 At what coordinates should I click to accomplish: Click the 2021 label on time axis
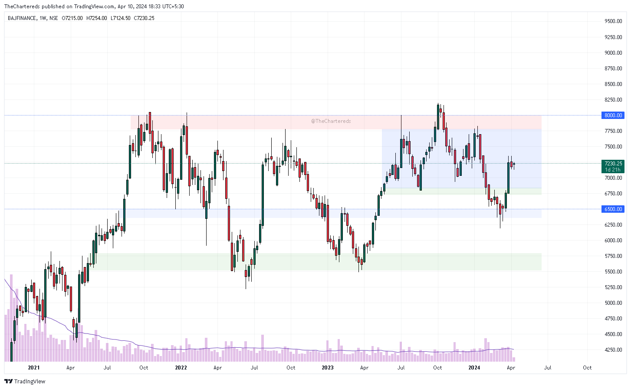[34, 368]
